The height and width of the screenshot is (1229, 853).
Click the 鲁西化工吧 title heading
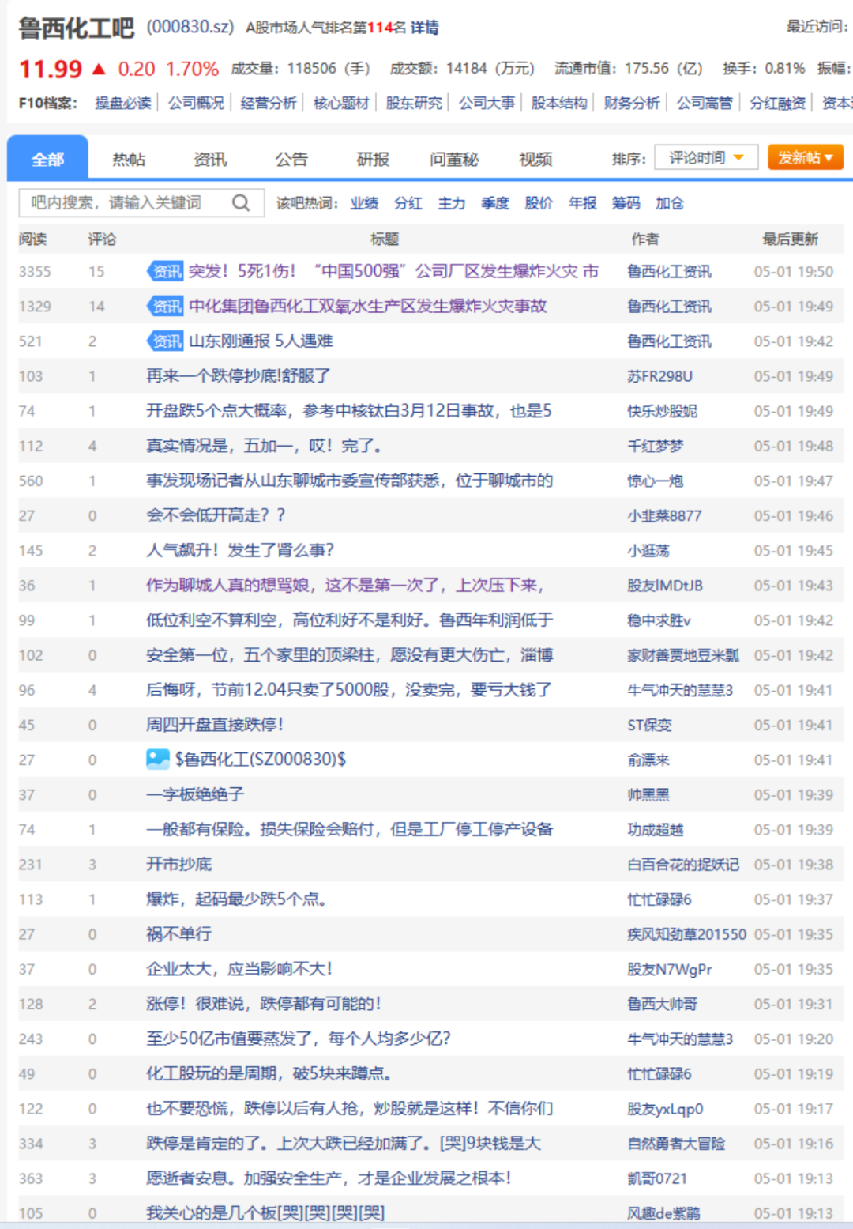[x=77, y=28]
